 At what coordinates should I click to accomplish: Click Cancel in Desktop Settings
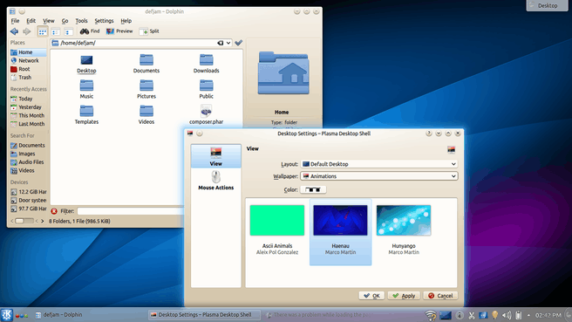(x=440, y=296)
